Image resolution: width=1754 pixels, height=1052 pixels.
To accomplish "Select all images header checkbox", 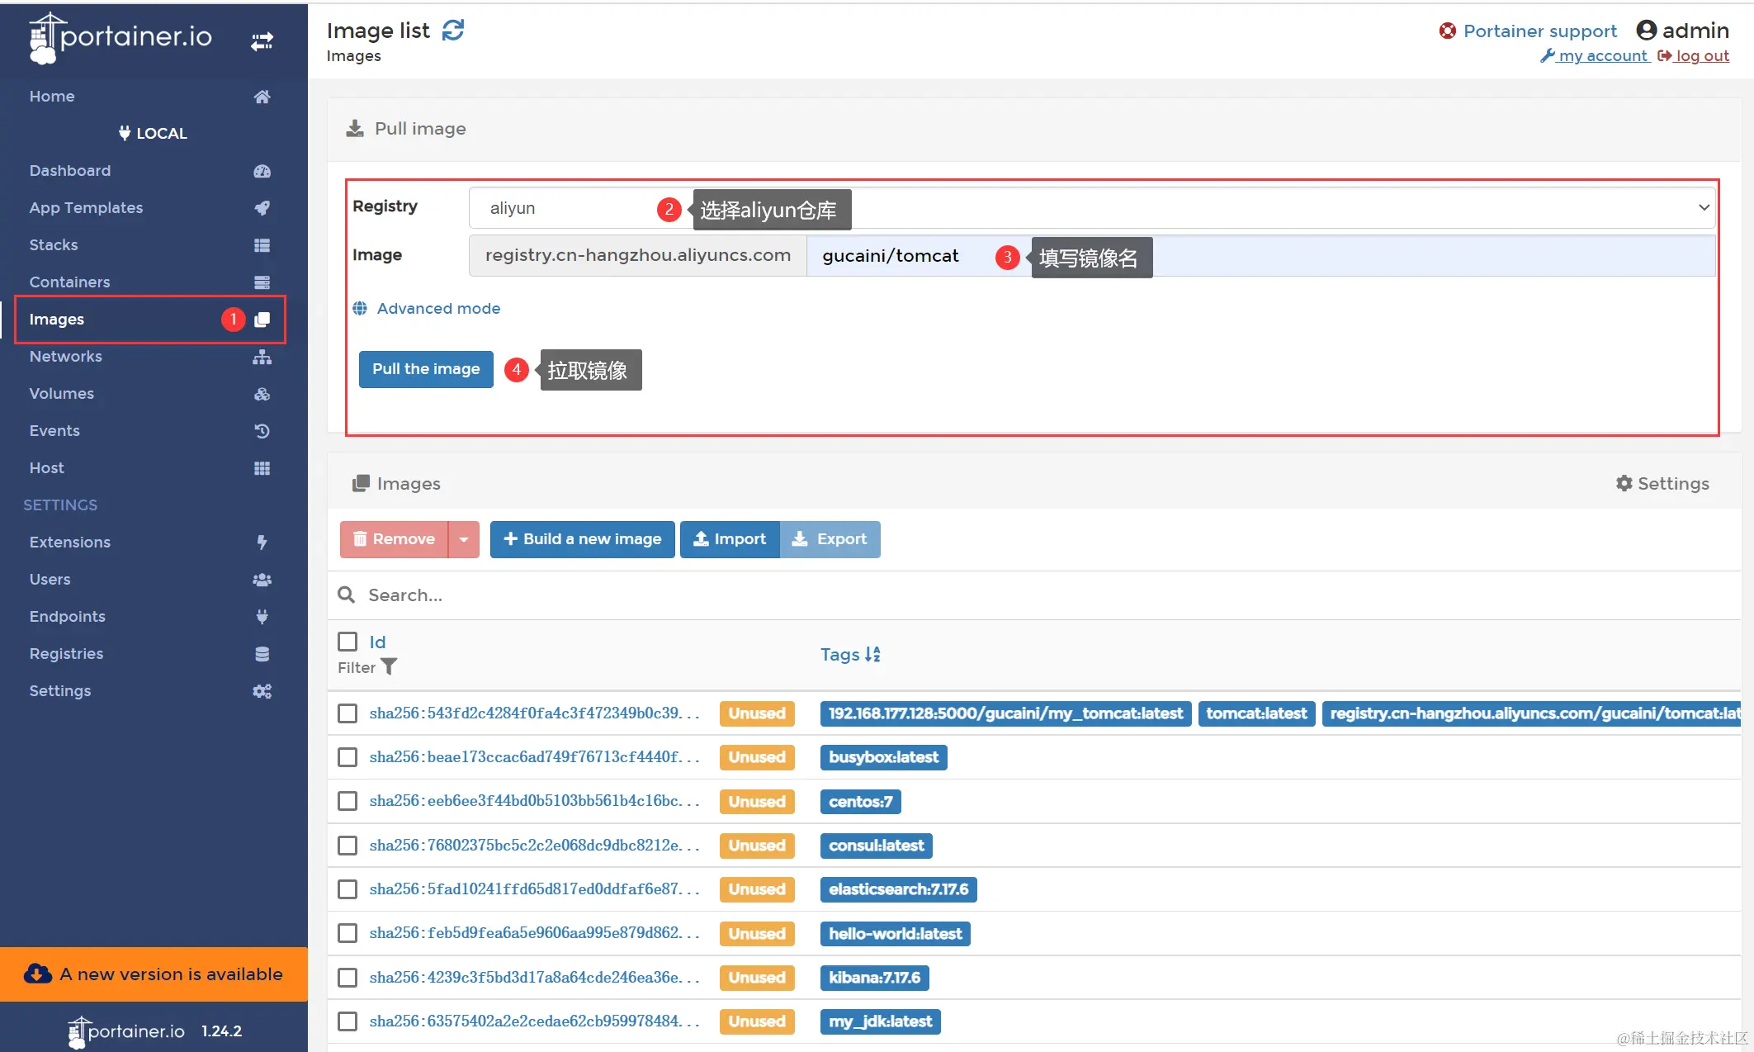I will (x=347, y=642).
